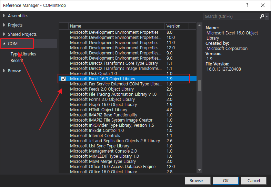Sort list by Name column header
The height and width of the screenshot is (187, 271).
[116, 26]
